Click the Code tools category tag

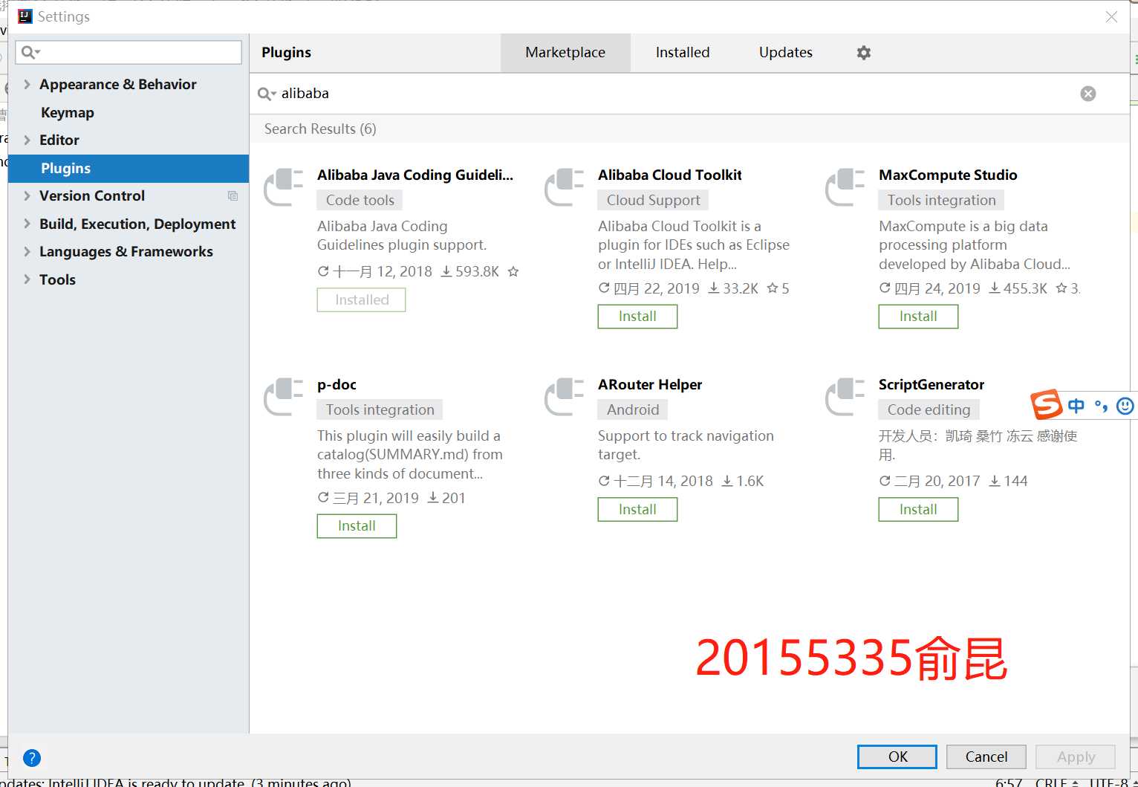[360, 201]
